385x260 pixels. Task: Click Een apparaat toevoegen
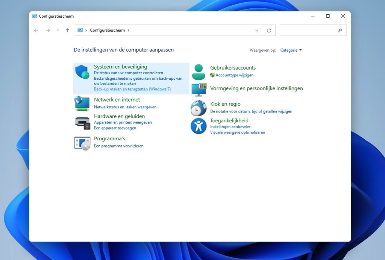point(115,128)
